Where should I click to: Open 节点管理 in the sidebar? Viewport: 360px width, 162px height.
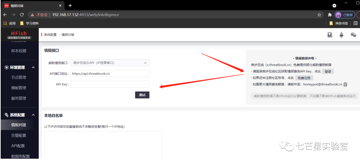coord(19,77)
